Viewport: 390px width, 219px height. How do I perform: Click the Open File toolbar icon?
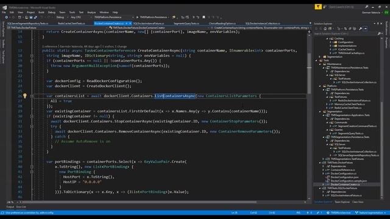coord(26,17)
